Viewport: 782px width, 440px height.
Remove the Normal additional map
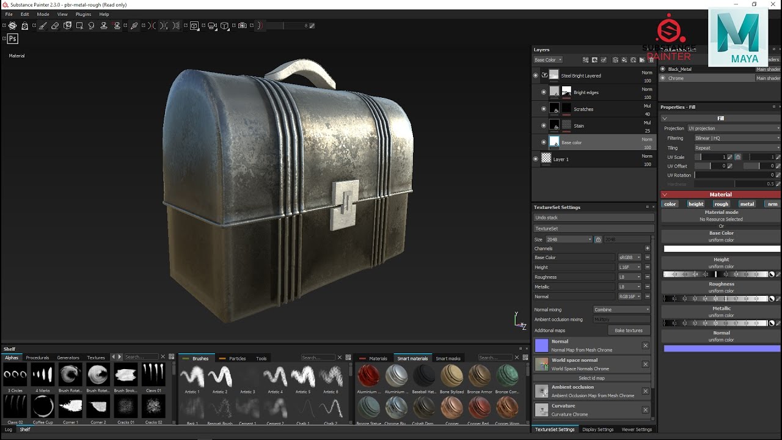pos(645,345)
